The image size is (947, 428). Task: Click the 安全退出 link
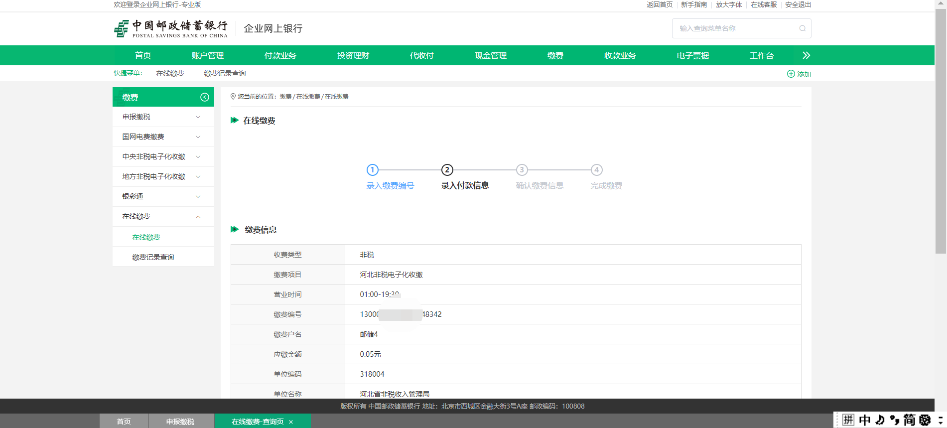tap(798, 4)
